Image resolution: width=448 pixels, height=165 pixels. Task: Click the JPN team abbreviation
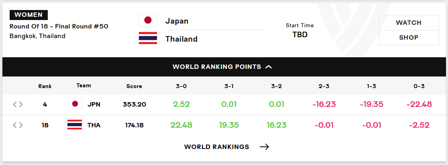point(94,104)
